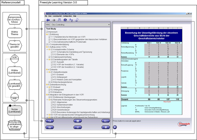Click the folder icon of 6 Integration der Ertragsteuern
Screen dimensions: 197x140
(47, 95)
